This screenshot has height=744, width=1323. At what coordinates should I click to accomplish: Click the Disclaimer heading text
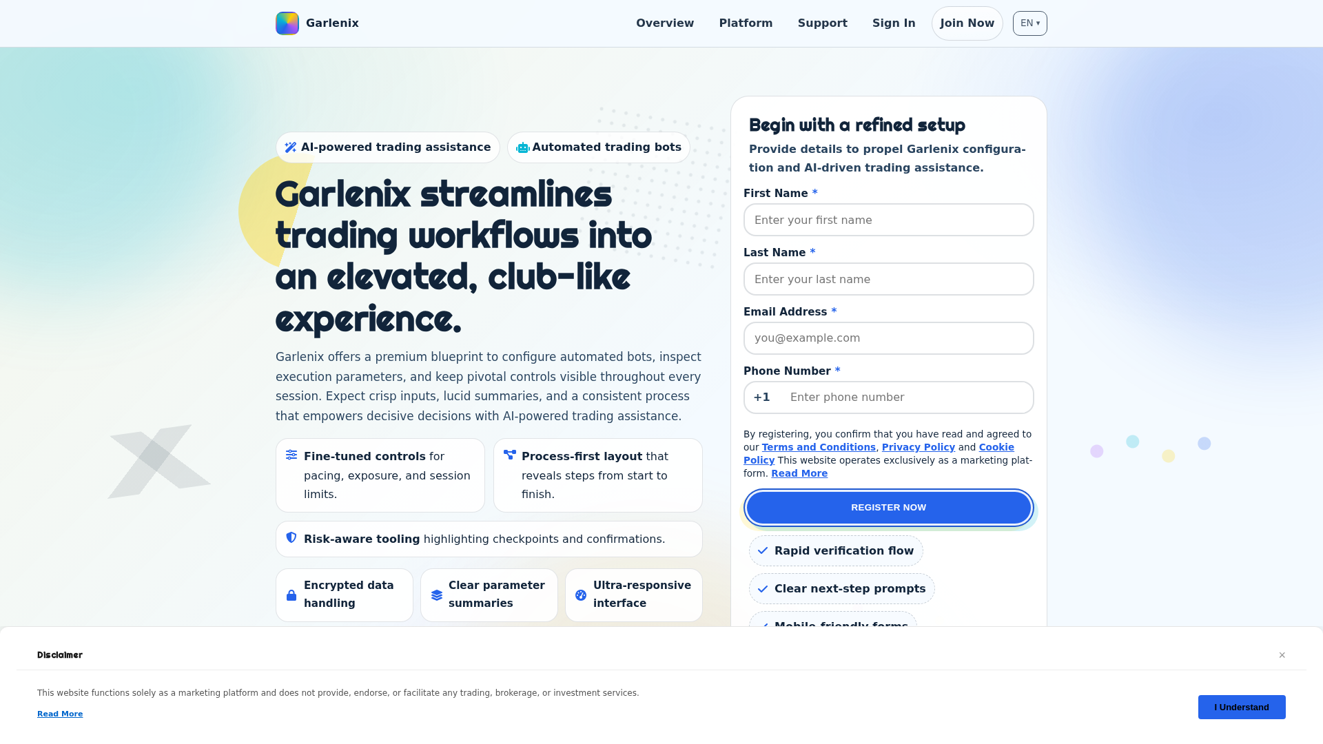click(x=60, y=655)
